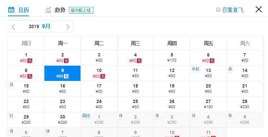The image size is (268, 137).
Task: Switch to the 趋势 tab
Action: 60,10
